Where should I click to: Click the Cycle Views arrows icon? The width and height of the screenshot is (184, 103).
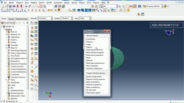coord(45,6)
